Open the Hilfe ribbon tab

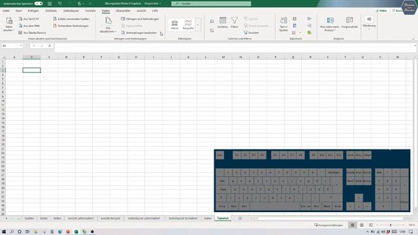(155, 10)
